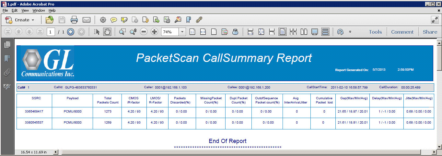The width and height of the screenshot is (442, 156).
Task: Go to previous page up arrow
Action: click(19, 32)
